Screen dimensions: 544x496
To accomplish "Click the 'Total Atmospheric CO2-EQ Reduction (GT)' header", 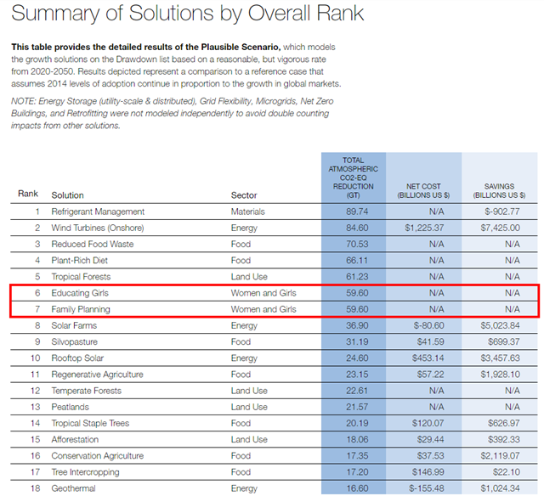I will click(354, 178).
